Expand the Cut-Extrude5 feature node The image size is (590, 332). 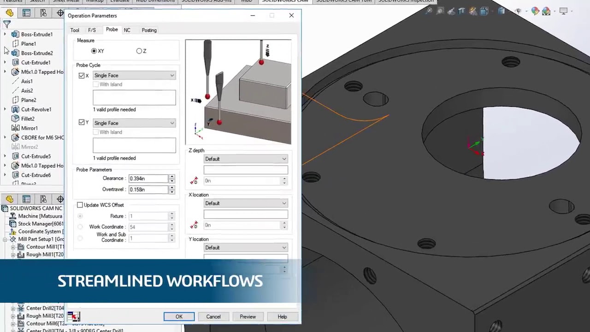point(5,156)
